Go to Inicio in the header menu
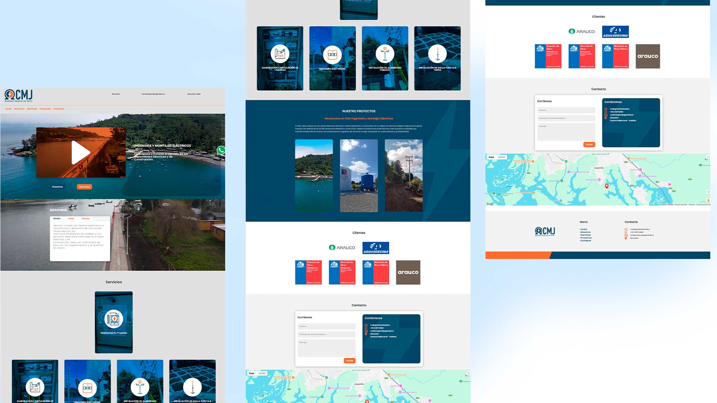 [x=8, y=109]
